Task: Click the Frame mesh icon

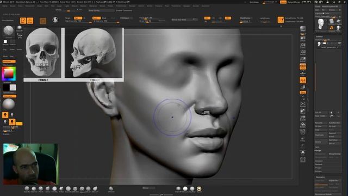Action: 303,105
